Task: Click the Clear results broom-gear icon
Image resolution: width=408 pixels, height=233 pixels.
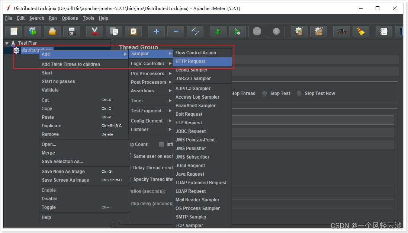Action: 299,32
